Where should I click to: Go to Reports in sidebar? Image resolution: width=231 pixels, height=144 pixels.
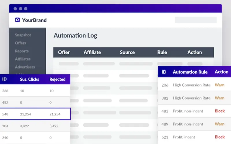[22, 51]
